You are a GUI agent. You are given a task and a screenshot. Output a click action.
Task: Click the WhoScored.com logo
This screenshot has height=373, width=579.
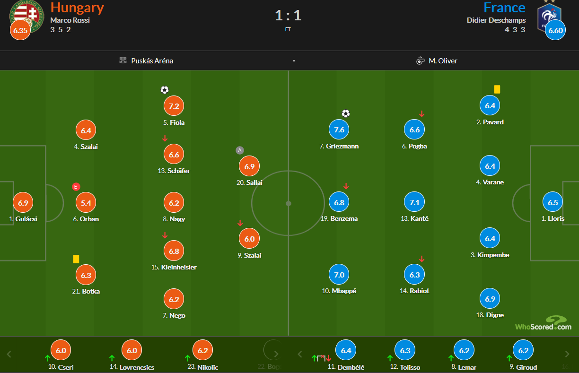coord(544,323)
